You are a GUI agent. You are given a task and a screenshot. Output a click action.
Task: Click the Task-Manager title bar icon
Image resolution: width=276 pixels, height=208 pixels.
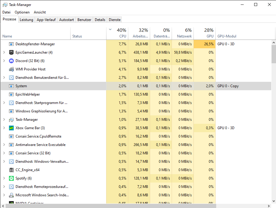tap(5, 5)
